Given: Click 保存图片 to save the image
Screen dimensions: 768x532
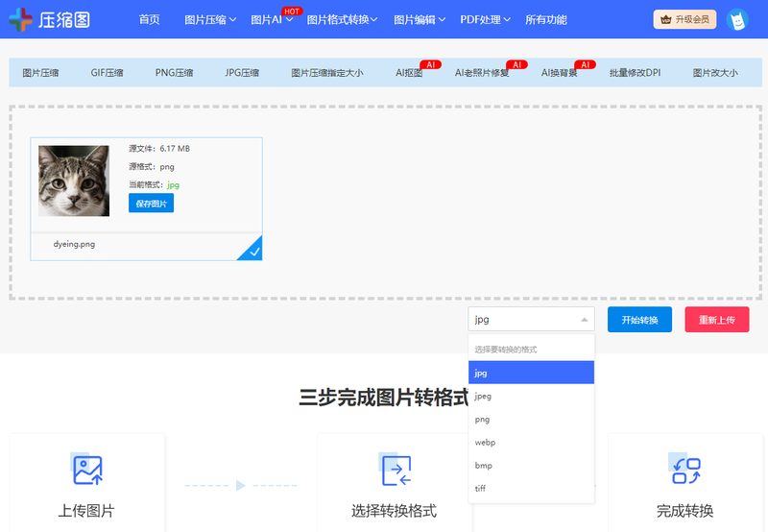Looking at the screenshot, I should [151, 203].
